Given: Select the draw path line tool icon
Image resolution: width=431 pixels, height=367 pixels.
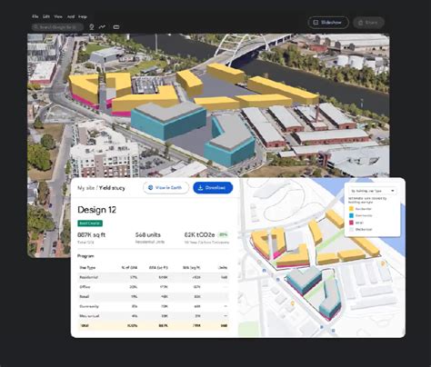Looking at the screenshot, I should (x=102, y=27).
